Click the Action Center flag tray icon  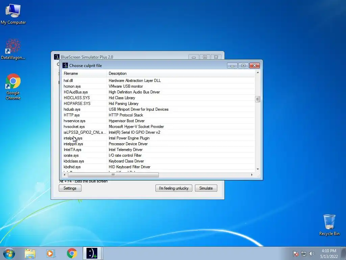295,254
